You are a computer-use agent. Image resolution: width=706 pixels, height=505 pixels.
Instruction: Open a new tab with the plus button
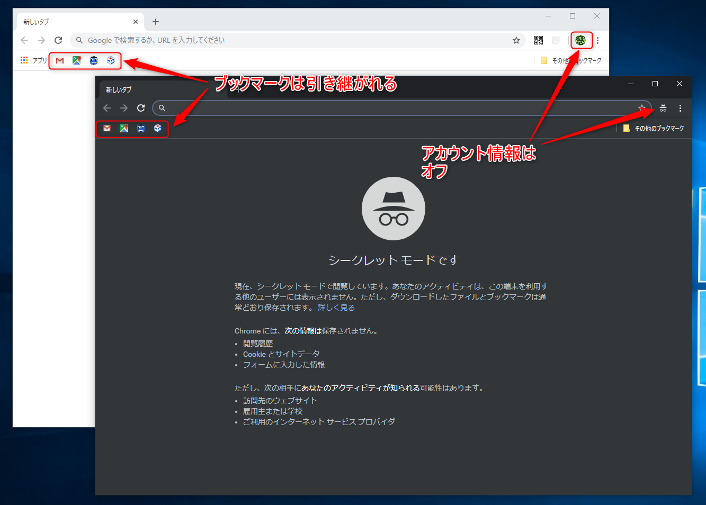pos(155,22)
